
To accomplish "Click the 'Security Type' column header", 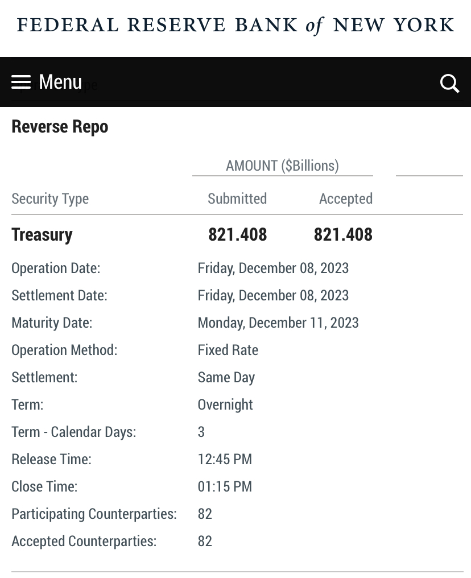I will [50, 199].
